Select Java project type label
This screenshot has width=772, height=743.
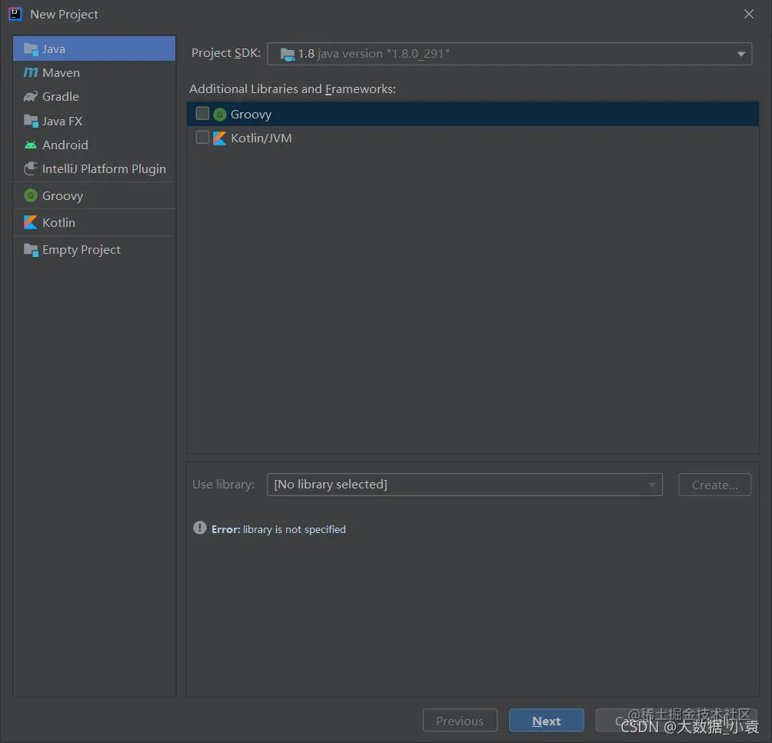click(x=54, y=49)
